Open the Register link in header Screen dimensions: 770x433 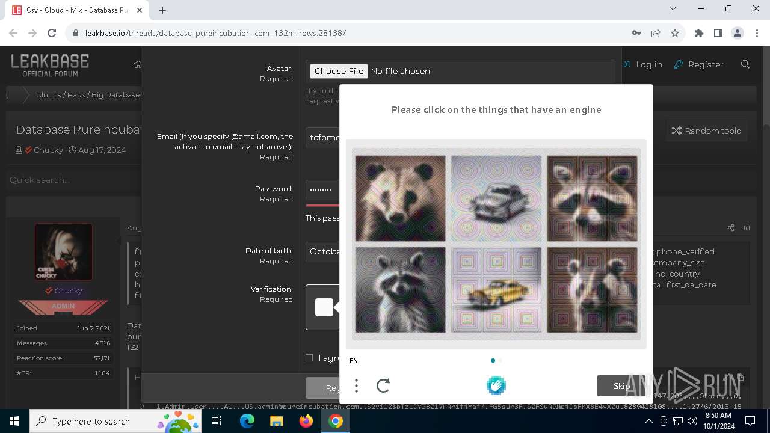click(698, 64)
